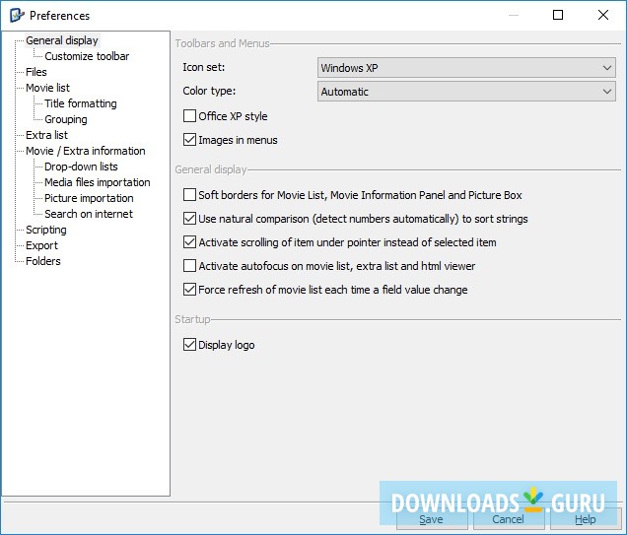The image size is (627, 535).
Task: Select the Drop-down lists tree item
Action: [81, 167]
